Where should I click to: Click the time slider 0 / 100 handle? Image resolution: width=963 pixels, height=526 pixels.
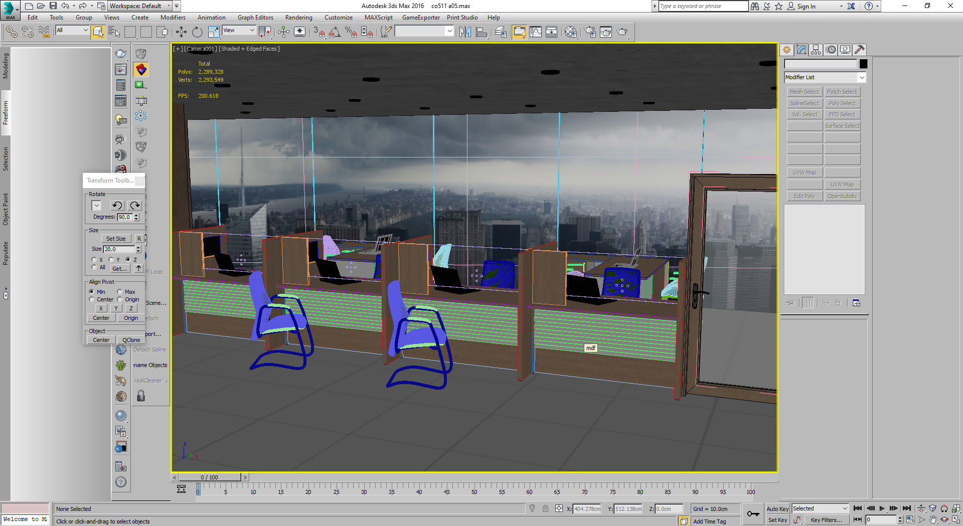[210, 477]
